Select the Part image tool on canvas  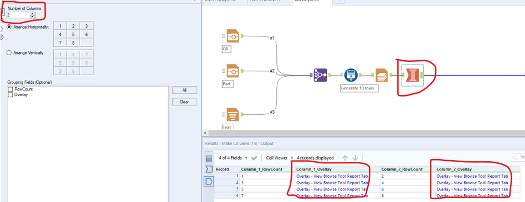click(233, 71)
